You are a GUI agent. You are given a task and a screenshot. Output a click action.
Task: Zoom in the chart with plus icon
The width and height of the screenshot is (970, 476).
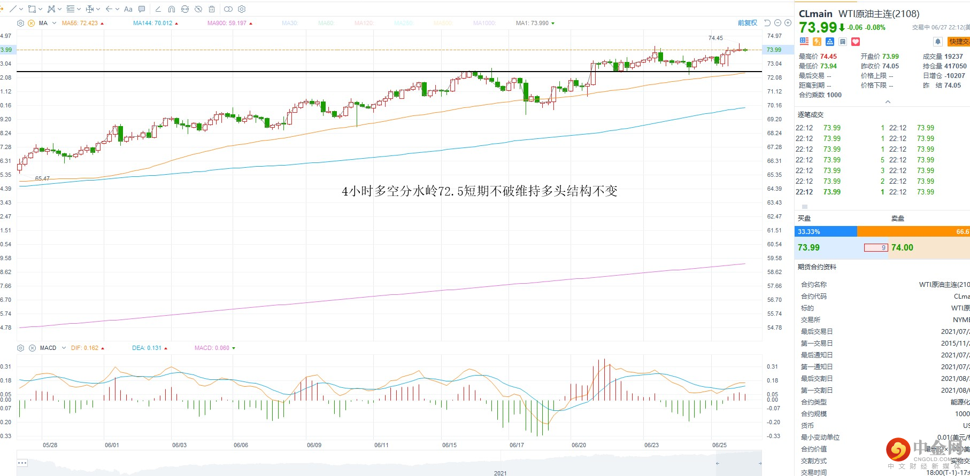(x=788, y=23)
